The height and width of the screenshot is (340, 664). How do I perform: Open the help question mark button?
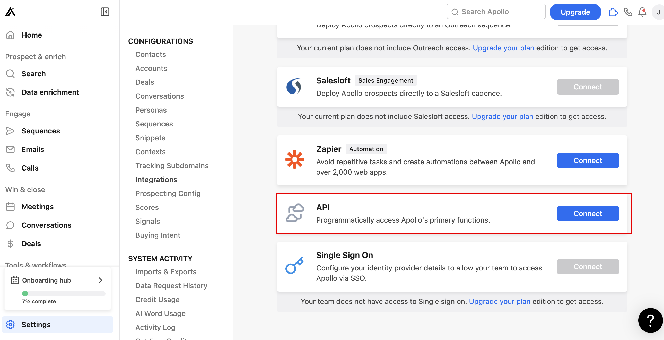pyautogui.click(x=650, y=320)
